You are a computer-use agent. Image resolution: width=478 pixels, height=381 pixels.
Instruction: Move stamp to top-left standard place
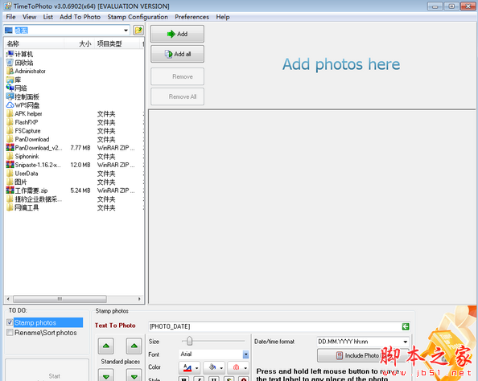tap(106, 346)
